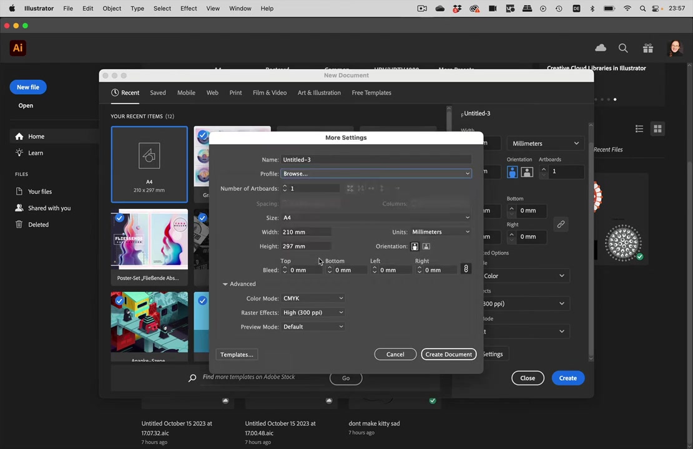693x449 pixels.
Task: Click the Ai home logo
Action: click(17, 48)
